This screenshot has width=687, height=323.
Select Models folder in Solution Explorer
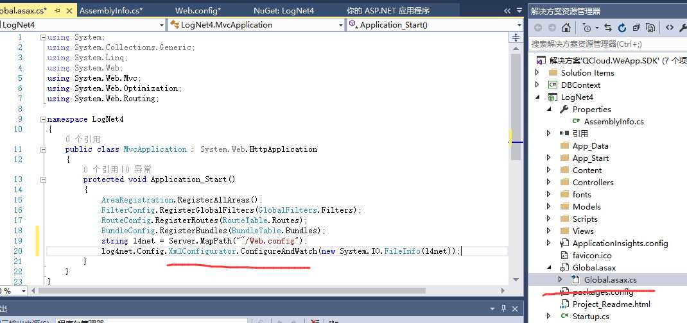[586, 207]
